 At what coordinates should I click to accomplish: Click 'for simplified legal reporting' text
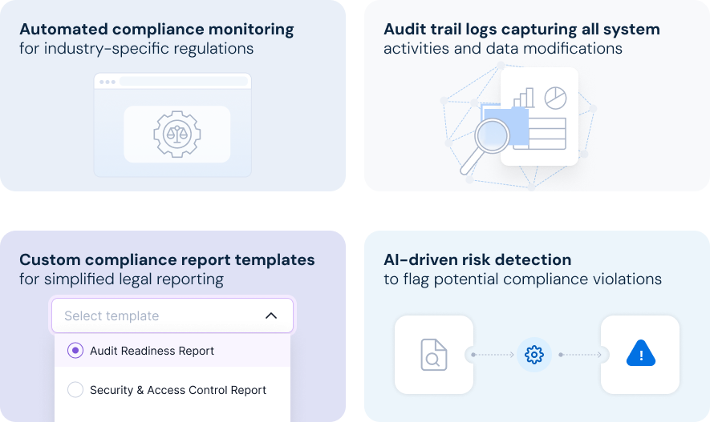click(x=121, y=279)
